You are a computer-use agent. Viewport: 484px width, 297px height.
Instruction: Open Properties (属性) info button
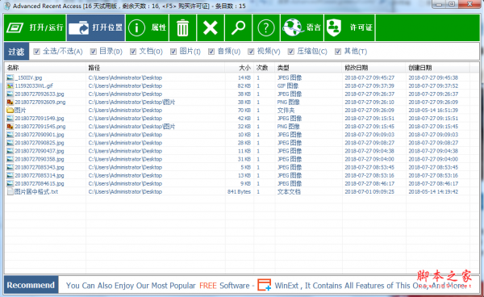[x=148, y=27]
